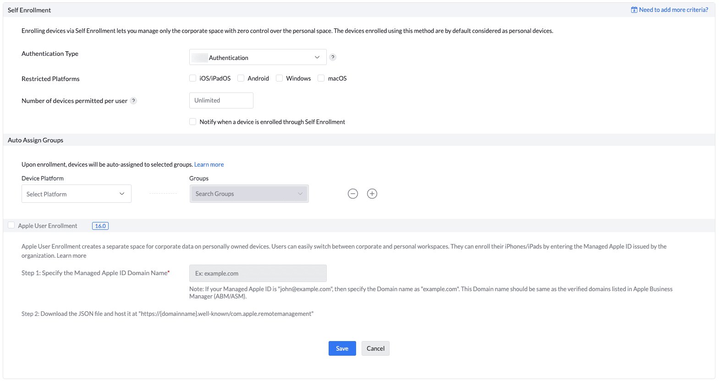The height and width of the screenshot is (385, 720).
Task: Remove the group assignment row with minus icon
Action: 353,194
